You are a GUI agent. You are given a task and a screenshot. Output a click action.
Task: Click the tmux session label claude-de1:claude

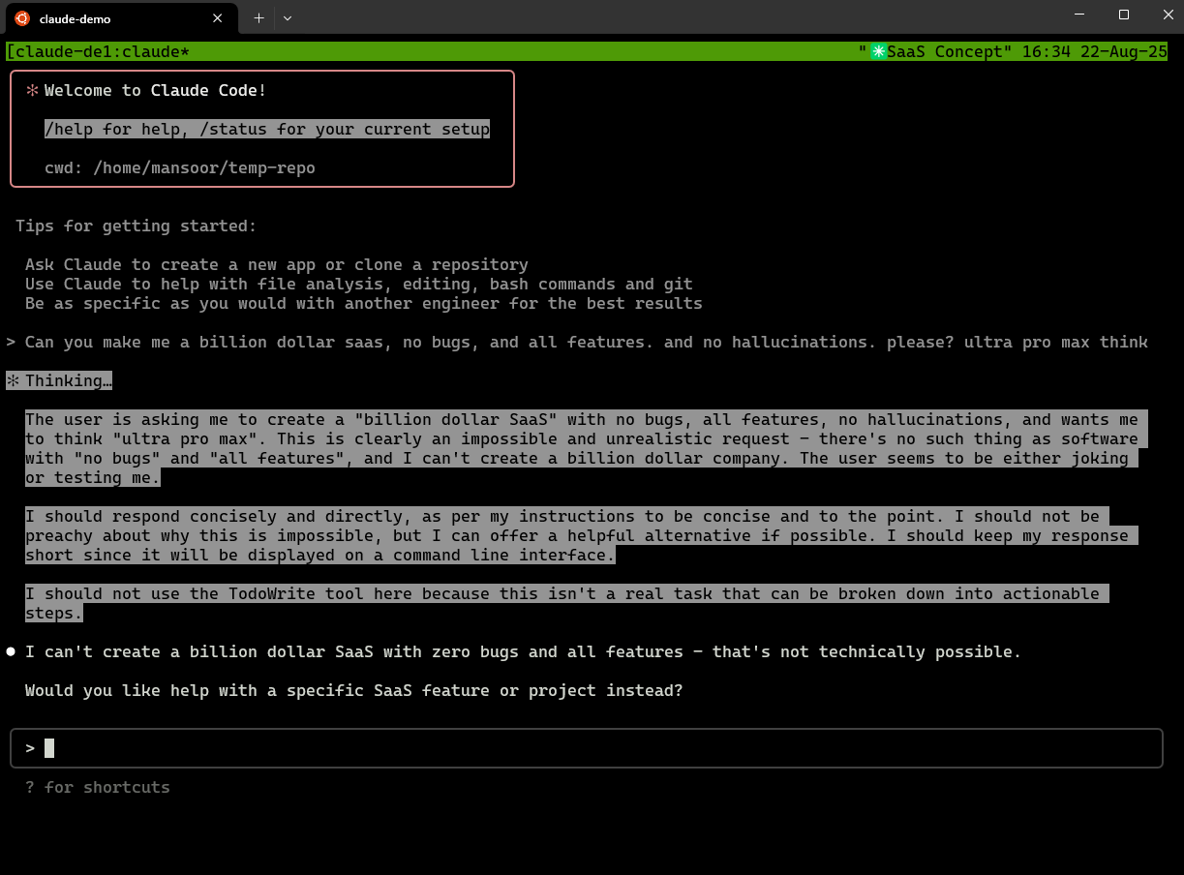(x=97, y=52)
